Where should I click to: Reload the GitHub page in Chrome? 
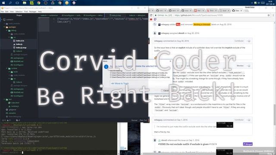pos(151,15)
